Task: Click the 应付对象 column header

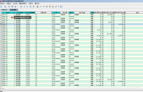Action: 20,13
